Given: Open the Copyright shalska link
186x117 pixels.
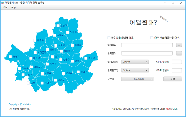Looking at the screenshot, I should 20,104.
